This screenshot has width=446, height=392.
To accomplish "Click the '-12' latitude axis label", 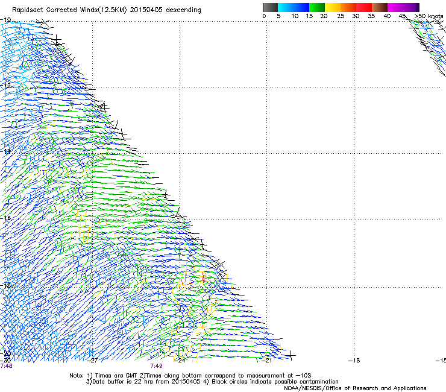I will click(5, 85).
